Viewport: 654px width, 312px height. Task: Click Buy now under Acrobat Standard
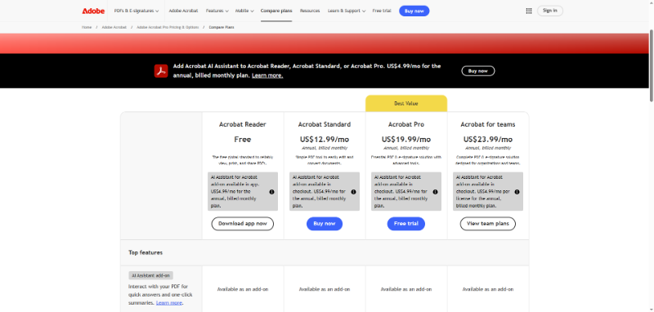coord(325,224)
